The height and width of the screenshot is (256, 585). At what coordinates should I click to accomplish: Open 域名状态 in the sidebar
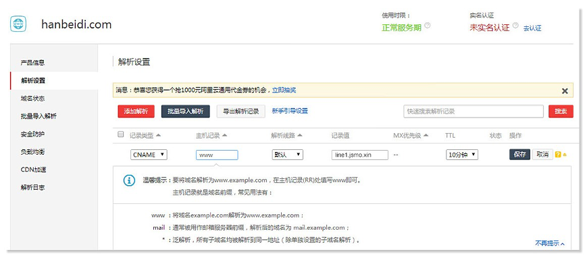[33, 99]
